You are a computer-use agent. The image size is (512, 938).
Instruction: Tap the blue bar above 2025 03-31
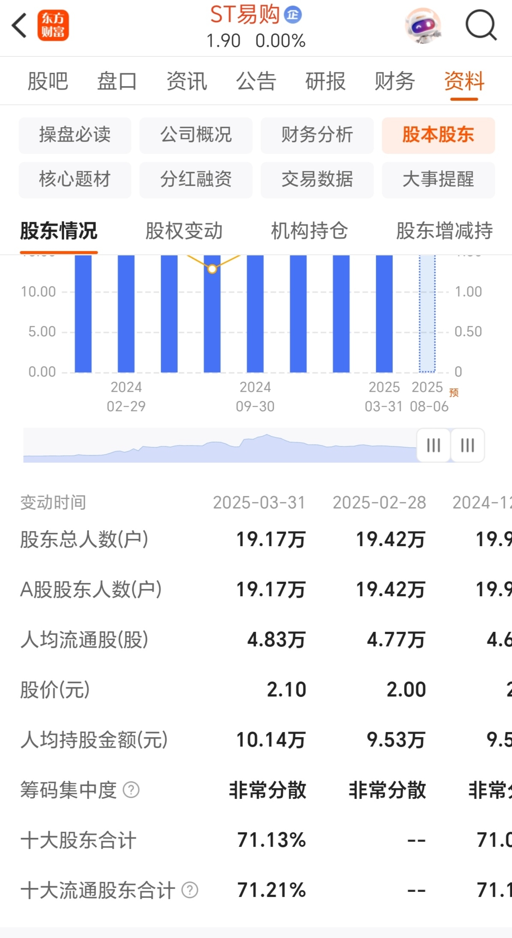pyautogui.click(x=384, y=314)
